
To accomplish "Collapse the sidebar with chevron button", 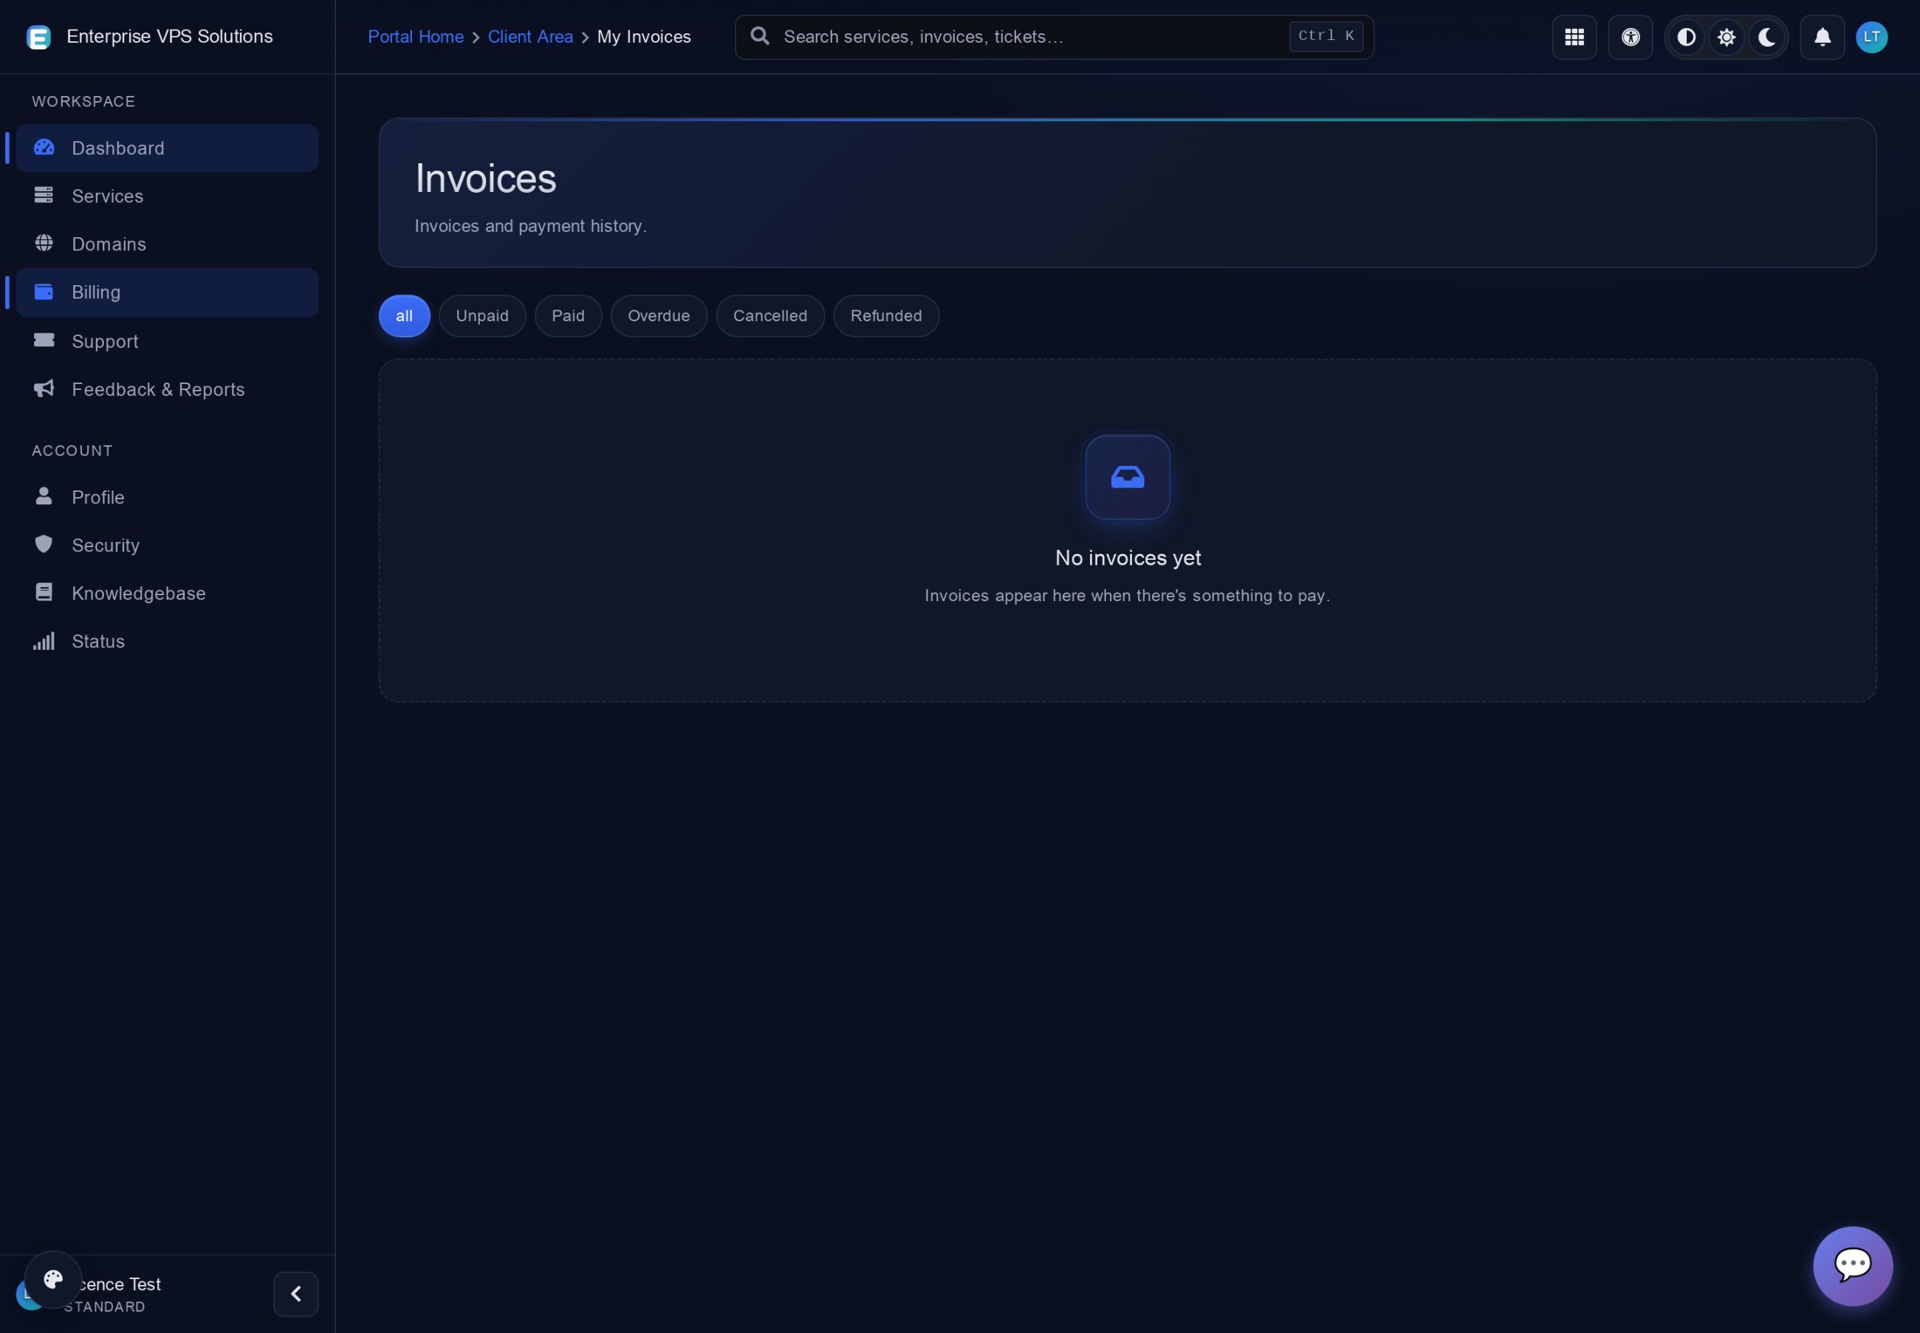I will pos(296,1293).
